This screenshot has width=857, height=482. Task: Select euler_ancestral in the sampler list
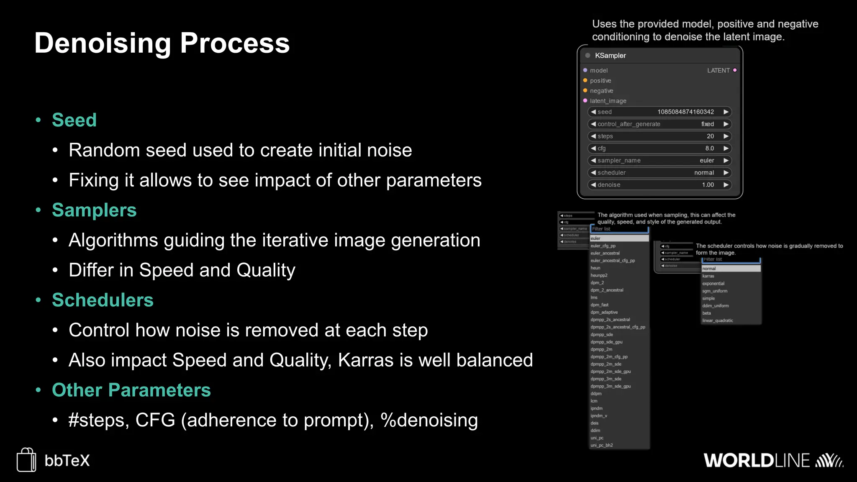coord(605,253)
